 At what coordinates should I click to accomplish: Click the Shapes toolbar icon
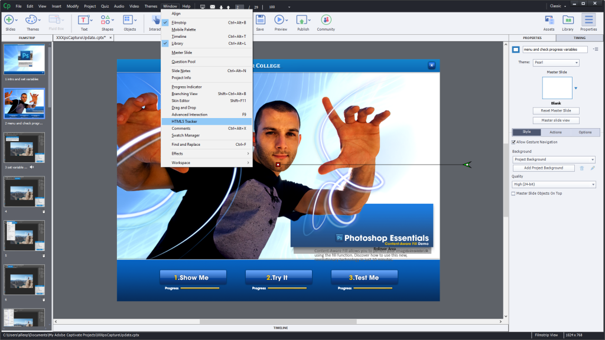107,20
